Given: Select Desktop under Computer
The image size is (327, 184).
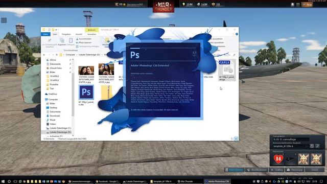Looking at the screenshot, I should coord(53,108).
